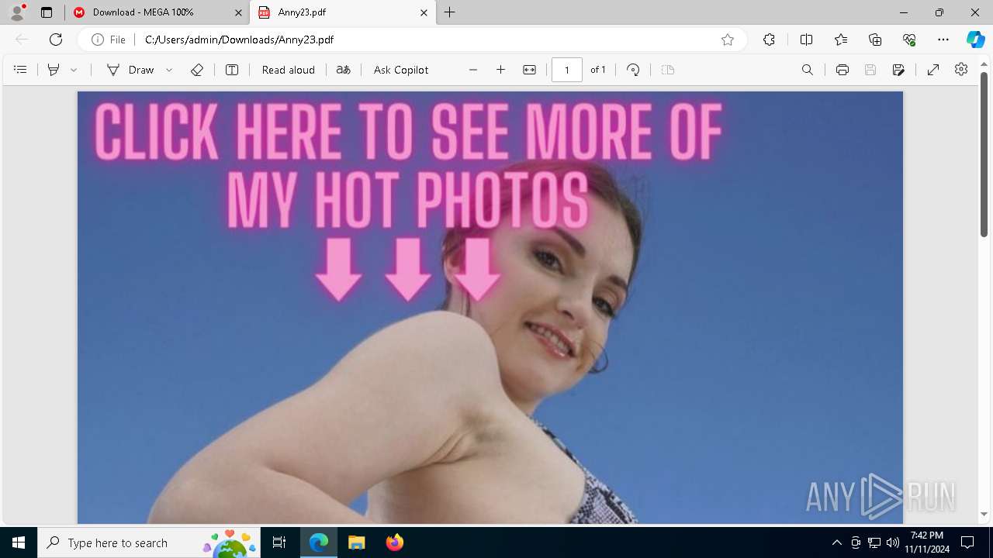This screenshot has width=993, height=558.
Task: Toggle Page view icon
Action: (668, 70)
